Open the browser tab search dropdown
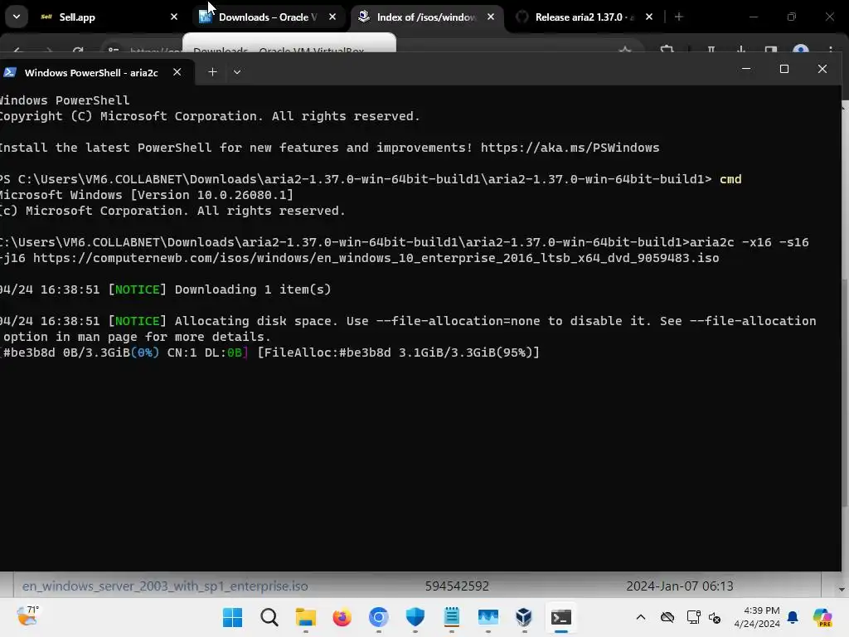 (17, 17)
